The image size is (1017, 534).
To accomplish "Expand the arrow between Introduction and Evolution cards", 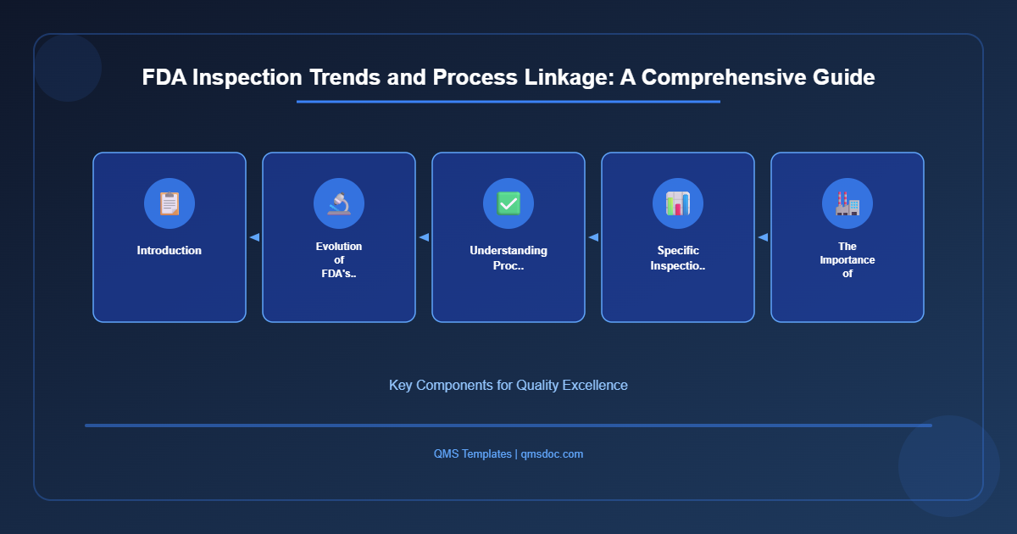I will (x=254, y=237).
